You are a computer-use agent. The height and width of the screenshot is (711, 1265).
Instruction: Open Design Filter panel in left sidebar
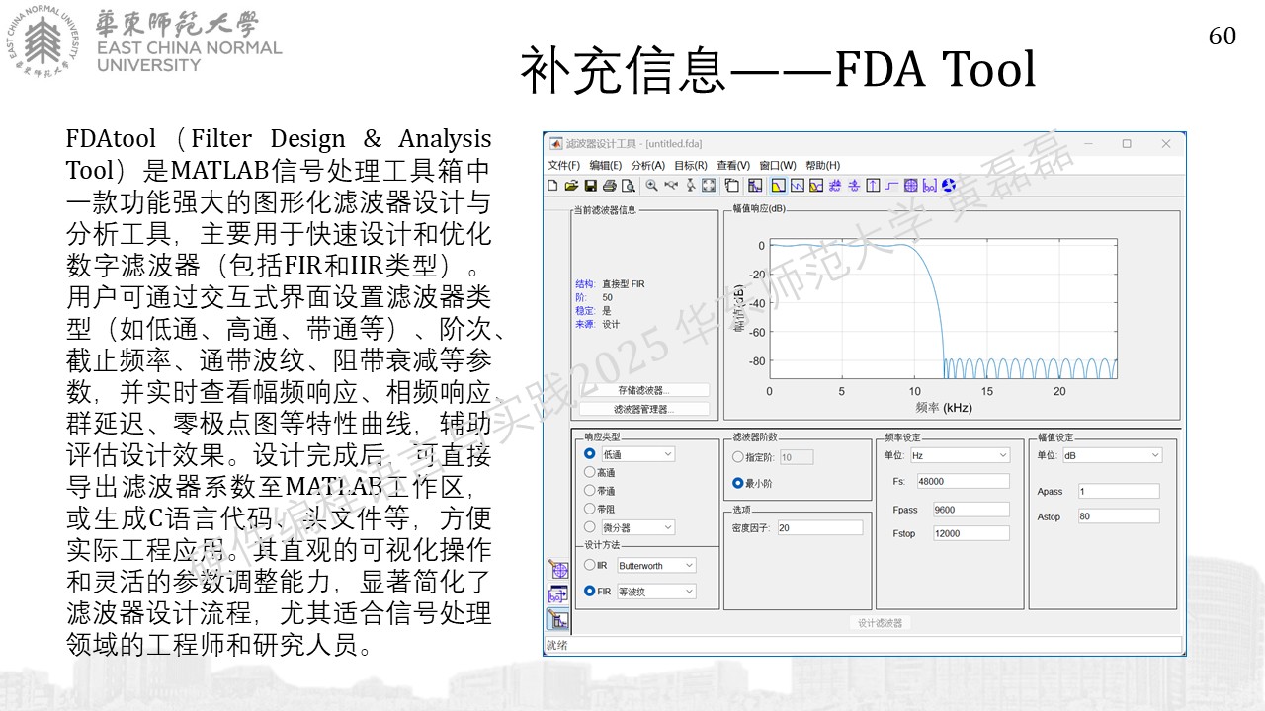558,620
